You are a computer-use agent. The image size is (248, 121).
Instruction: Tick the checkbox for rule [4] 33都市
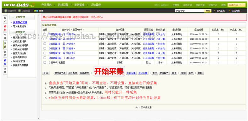[45, 49]
